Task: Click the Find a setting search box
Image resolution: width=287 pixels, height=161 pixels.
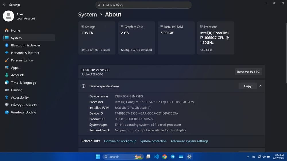Action: [143, 5]
